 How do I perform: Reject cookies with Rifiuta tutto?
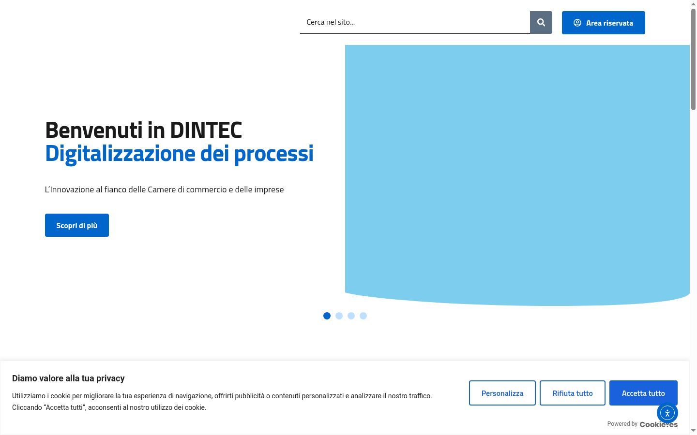[x=573, y=393]
